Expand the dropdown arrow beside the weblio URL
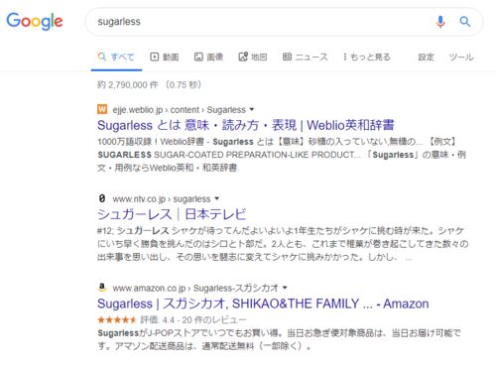 tap(252, 109)
